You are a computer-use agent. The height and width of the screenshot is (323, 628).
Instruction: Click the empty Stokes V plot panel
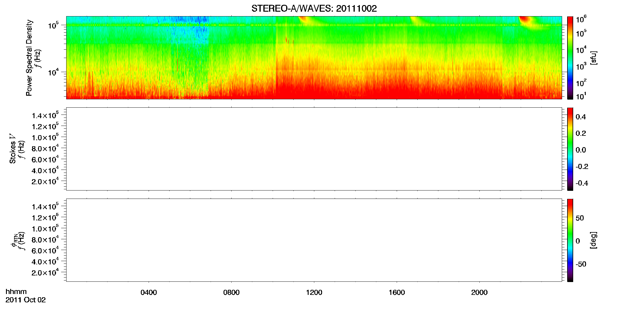pyautogui.click(x=314, y=149)
